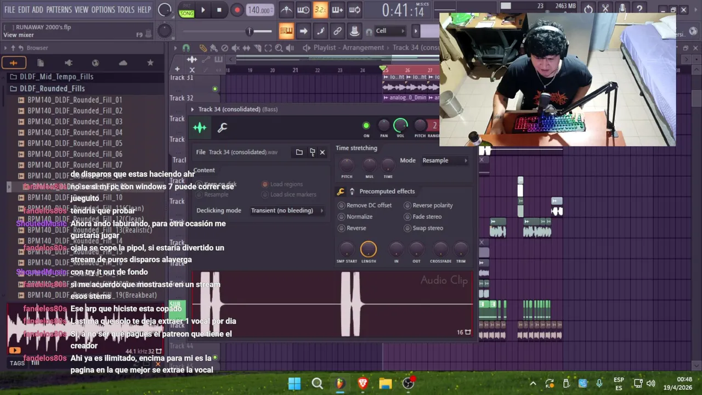Toggle the metronome icon
702x395 pixels.
pyautogui.click(x=286, y=9)
